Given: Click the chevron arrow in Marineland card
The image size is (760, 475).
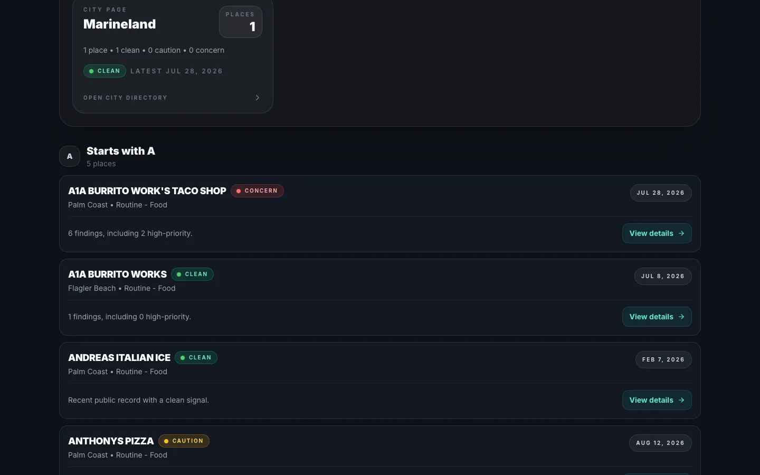Looking at the screenshot, I should click(257, 98).
